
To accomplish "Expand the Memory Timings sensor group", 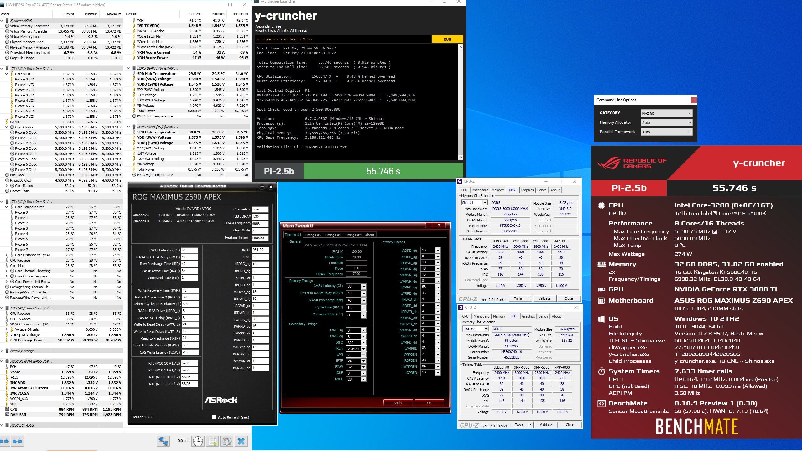I will coord(2,351).
